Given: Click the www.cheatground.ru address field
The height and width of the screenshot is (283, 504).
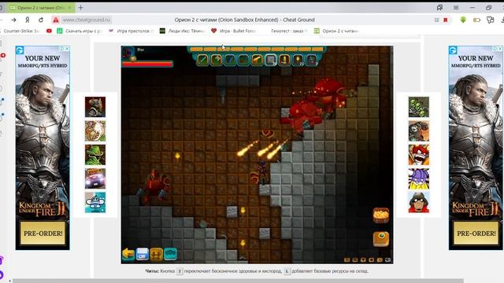Looking at the screenshot, I should [x=86, y=20].
